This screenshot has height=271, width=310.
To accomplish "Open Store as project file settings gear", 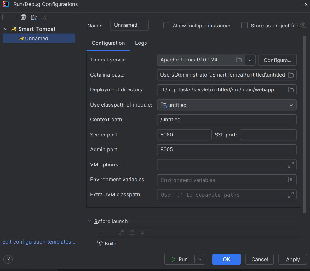I will [x=303, y=25].
